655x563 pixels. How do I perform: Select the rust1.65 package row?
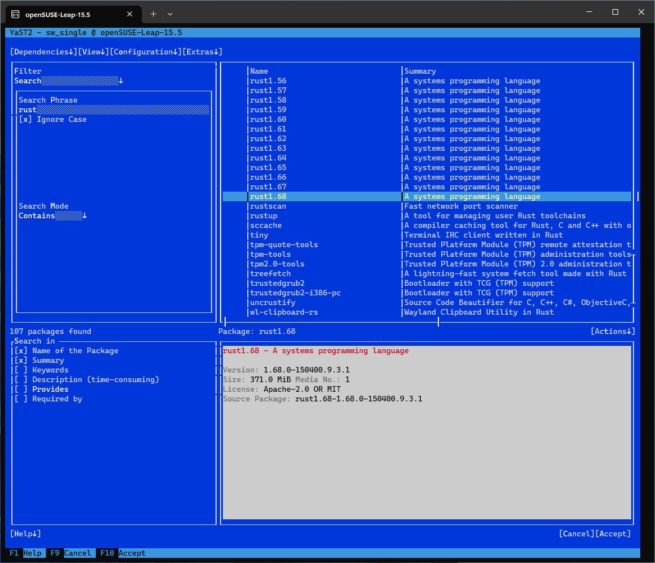(x=427, y=167)
